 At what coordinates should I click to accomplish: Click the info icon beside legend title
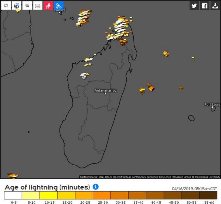click(95, 187)
